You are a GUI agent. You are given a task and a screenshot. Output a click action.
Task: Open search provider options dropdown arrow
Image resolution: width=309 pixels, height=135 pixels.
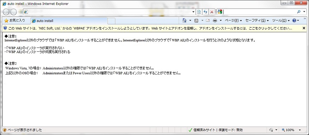pyautogui.click(x=304, y=12)
